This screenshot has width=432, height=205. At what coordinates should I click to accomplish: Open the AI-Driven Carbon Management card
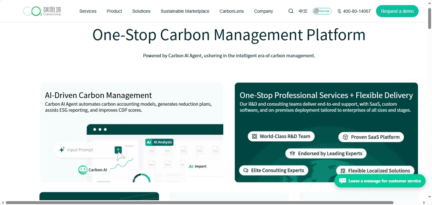(x=132, y=132)
